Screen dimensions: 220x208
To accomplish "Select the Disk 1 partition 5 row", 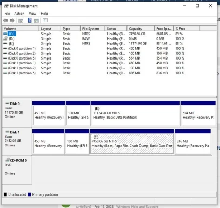I will point(109,73).
